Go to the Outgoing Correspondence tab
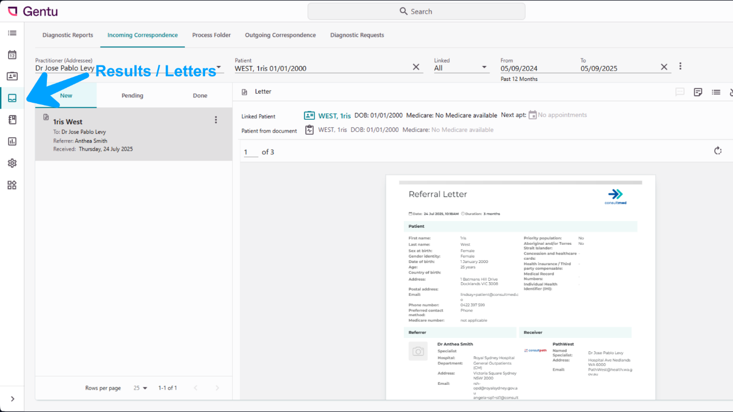 [x=280, y=35]
